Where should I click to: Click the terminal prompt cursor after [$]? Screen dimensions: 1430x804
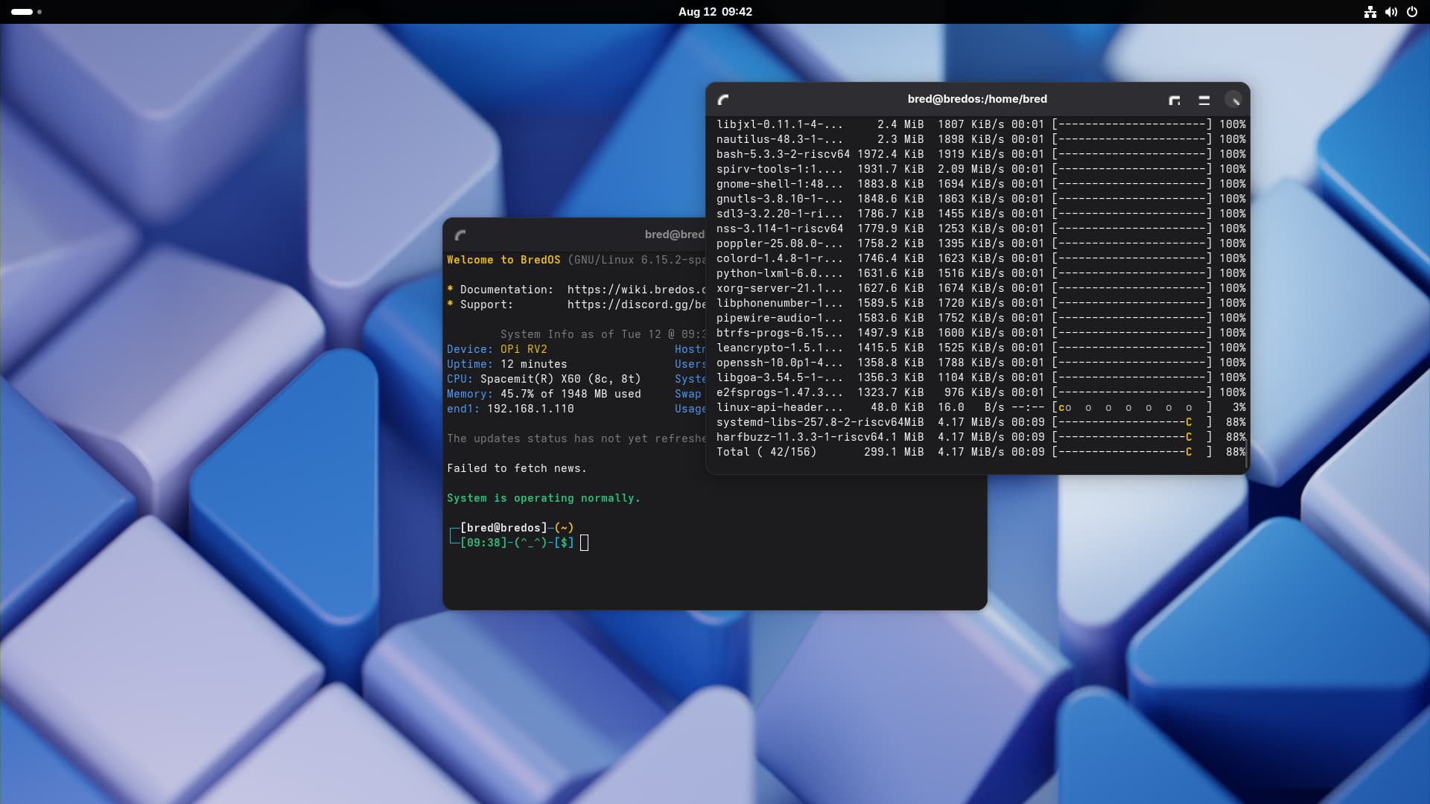[584, 543]
